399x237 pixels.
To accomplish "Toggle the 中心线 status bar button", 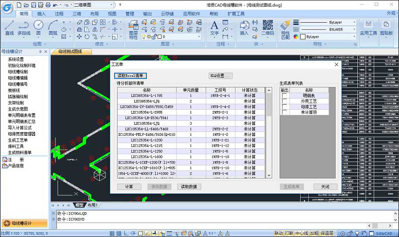I will (301, 233).
